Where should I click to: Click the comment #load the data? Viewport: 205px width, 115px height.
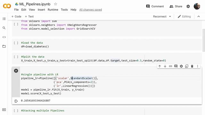click(x=32, y=43)
